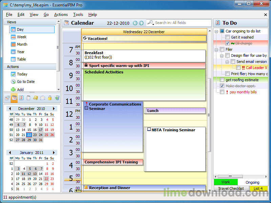Click the search magnifier options icon
The height and width of the screenshot is (203, 271).
151,23
